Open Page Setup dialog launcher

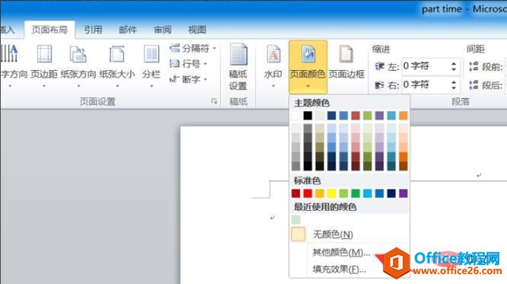point(214,101)
